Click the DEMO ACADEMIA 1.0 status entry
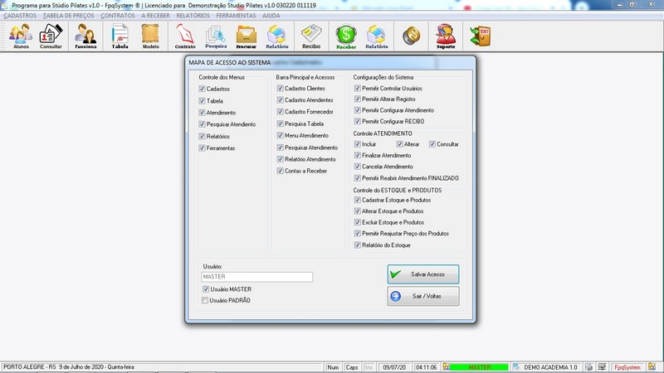 click(550, 367)
